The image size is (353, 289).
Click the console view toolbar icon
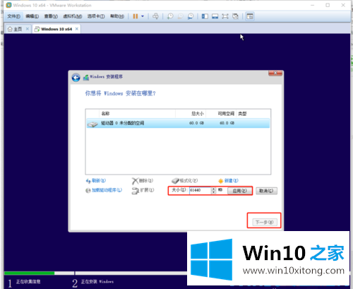(250, 16)
